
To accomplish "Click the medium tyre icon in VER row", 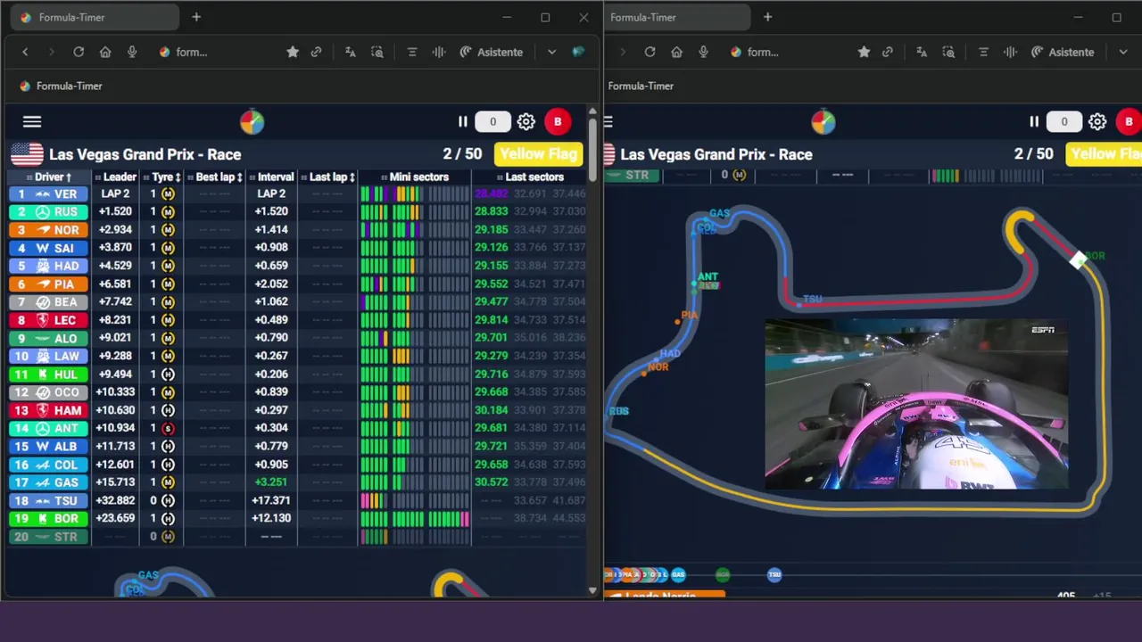I will coord(168,193).
